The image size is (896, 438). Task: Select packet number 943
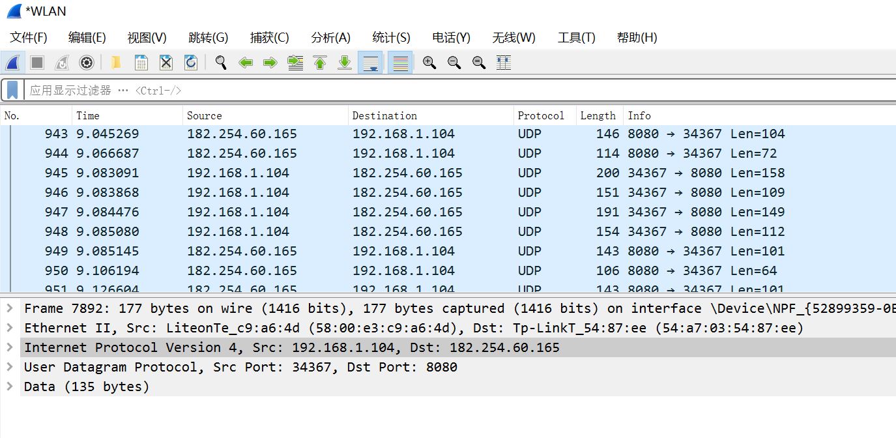click(448, 134)
